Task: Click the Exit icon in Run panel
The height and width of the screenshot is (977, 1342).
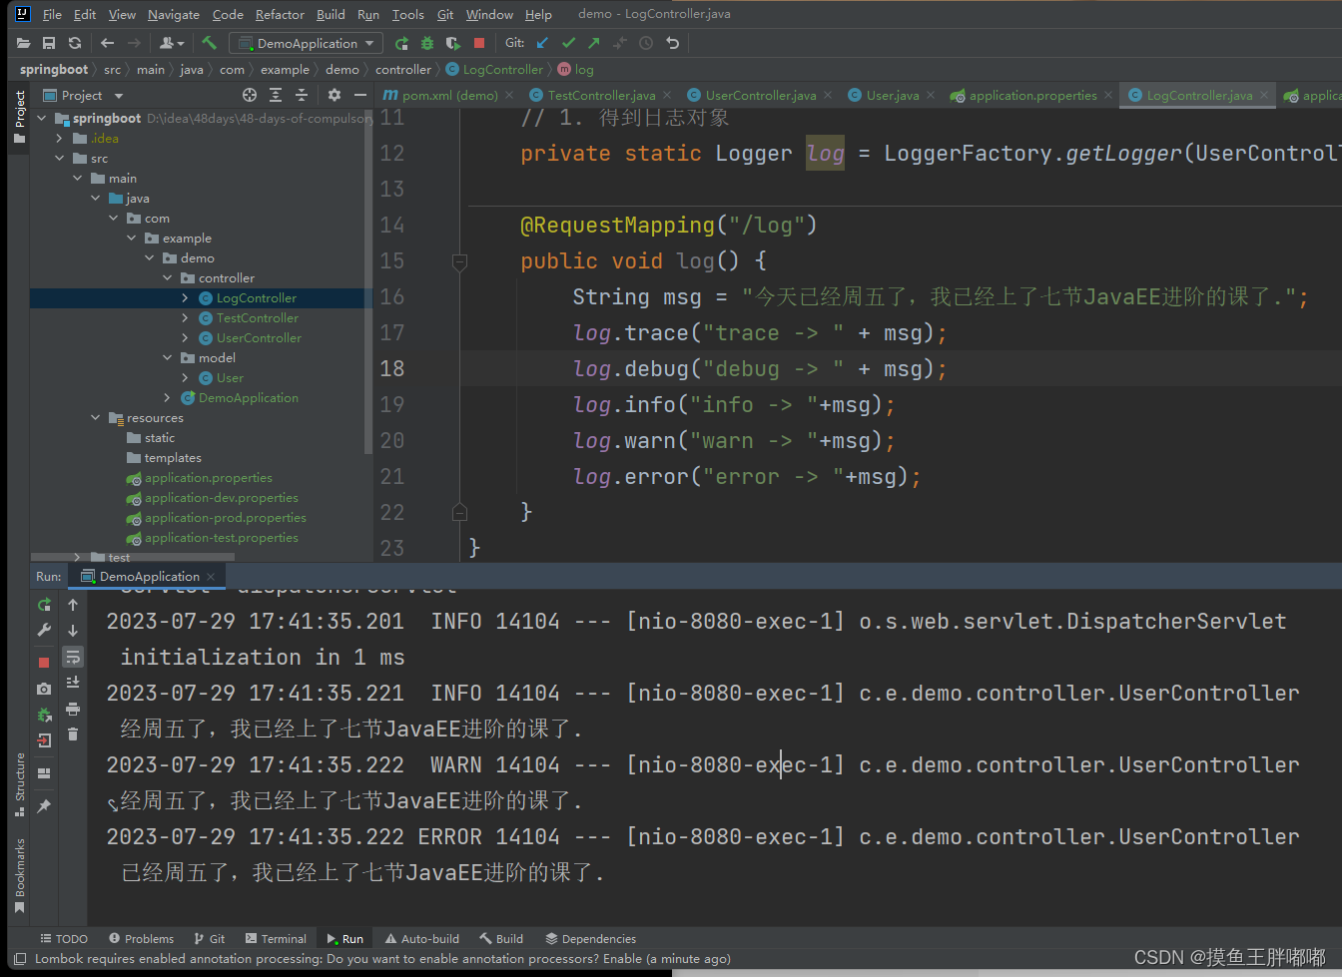Action: pos(44,740)
